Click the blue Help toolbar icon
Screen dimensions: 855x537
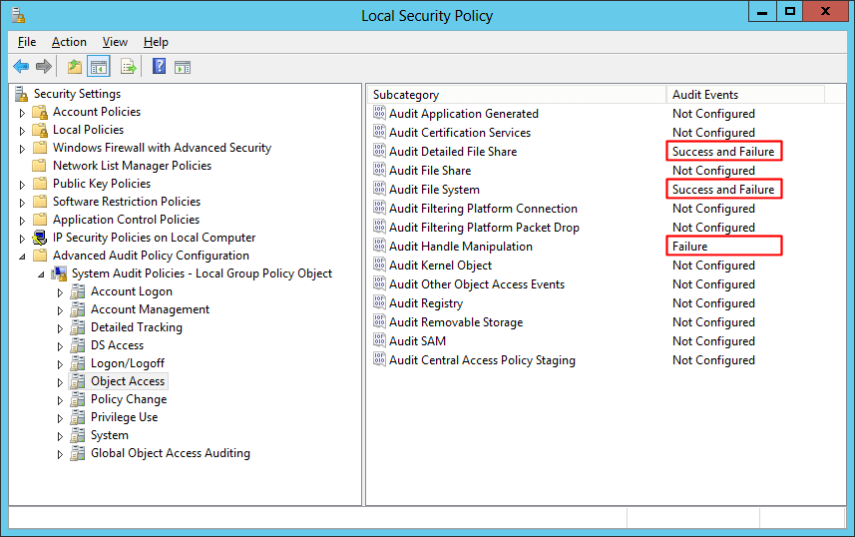click(x=159, y=67)
